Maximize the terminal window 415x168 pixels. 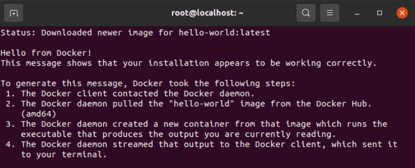point(380,13)
